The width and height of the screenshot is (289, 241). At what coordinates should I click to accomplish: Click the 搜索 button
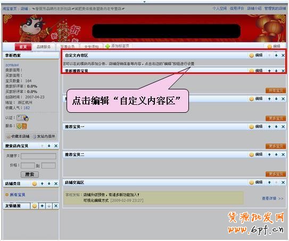[30, 174]
